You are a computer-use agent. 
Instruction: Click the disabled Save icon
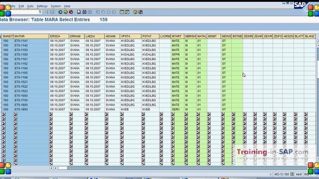pyautogui.click(x=52, y=12)
